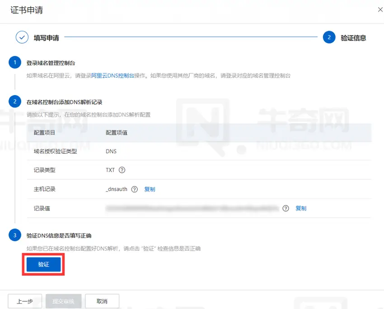Open help icon next to TXT
384x309 pixels.
(x=122, y=170)
